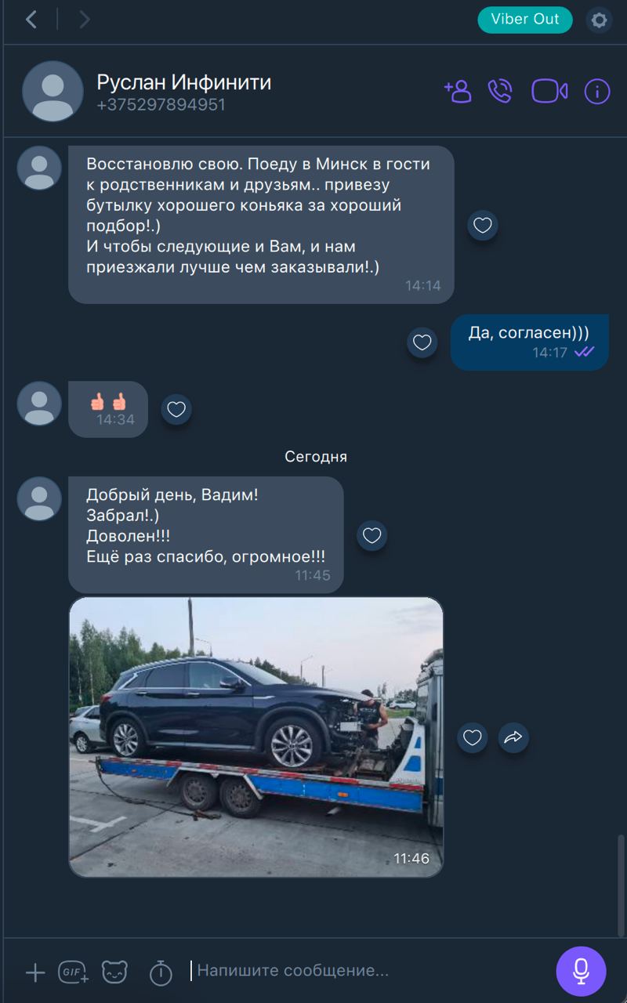Open the sticker panel
Viewport: 627px width, 1003px height.
[114, 972]
